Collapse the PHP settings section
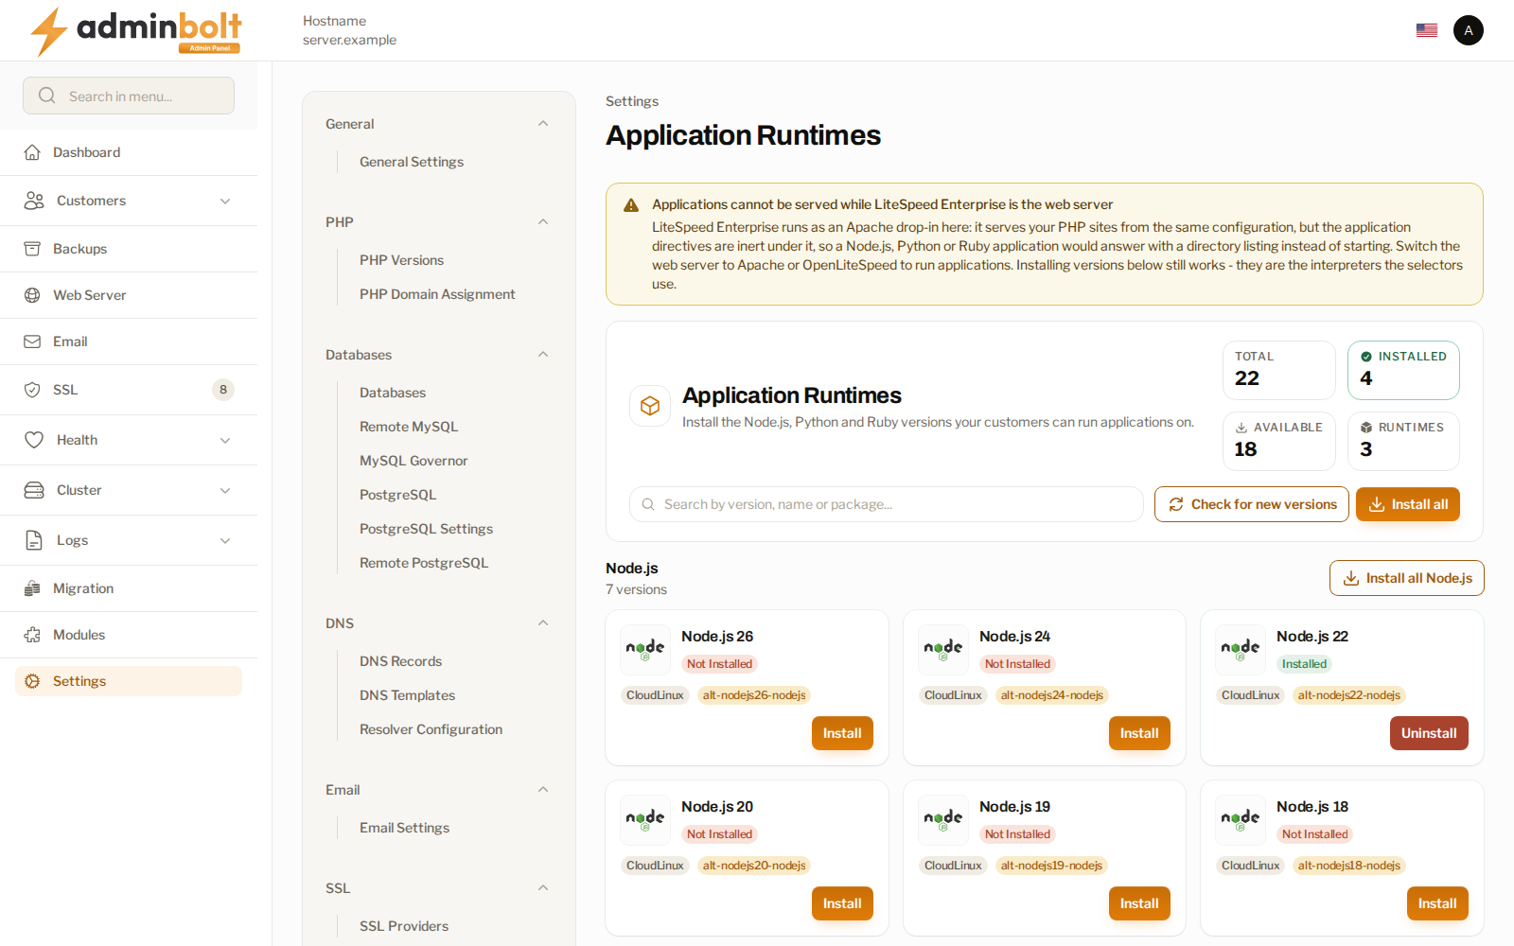The width and height of the screenshot is (1514, 946). (543, 222)
